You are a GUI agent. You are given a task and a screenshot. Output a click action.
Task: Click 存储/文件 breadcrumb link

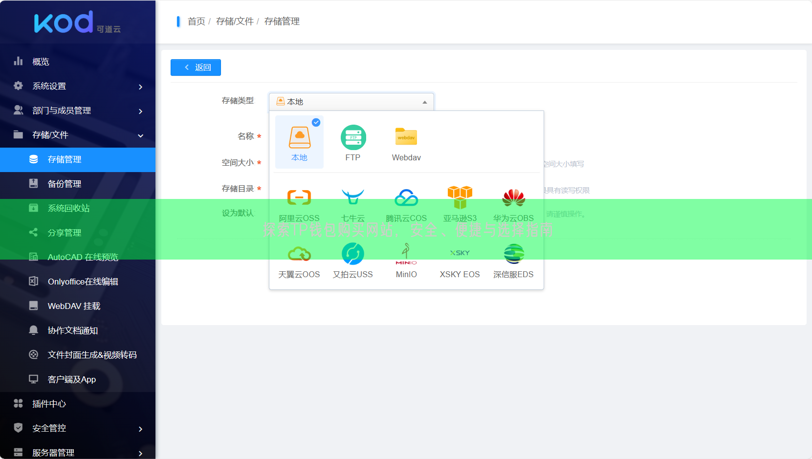(235, 22)
